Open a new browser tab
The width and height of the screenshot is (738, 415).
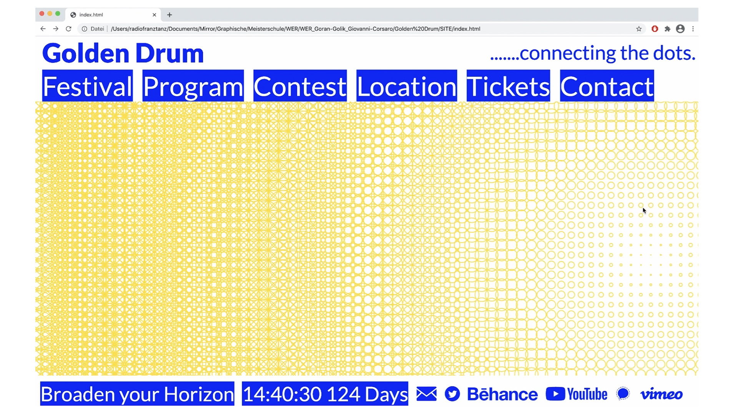170,15
